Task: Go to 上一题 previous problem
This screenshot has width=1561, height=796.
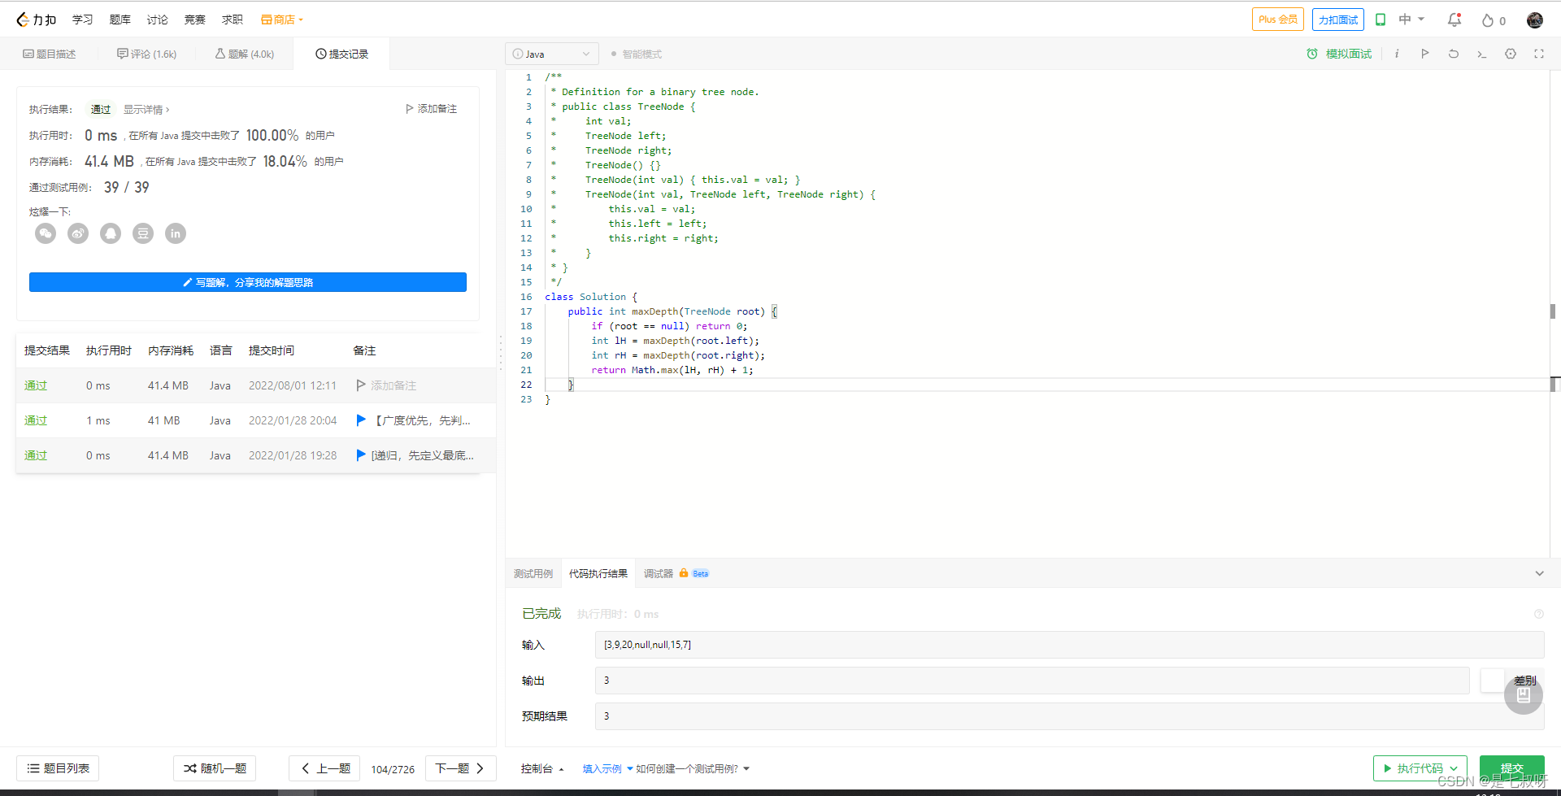Action: click(324, 768)
